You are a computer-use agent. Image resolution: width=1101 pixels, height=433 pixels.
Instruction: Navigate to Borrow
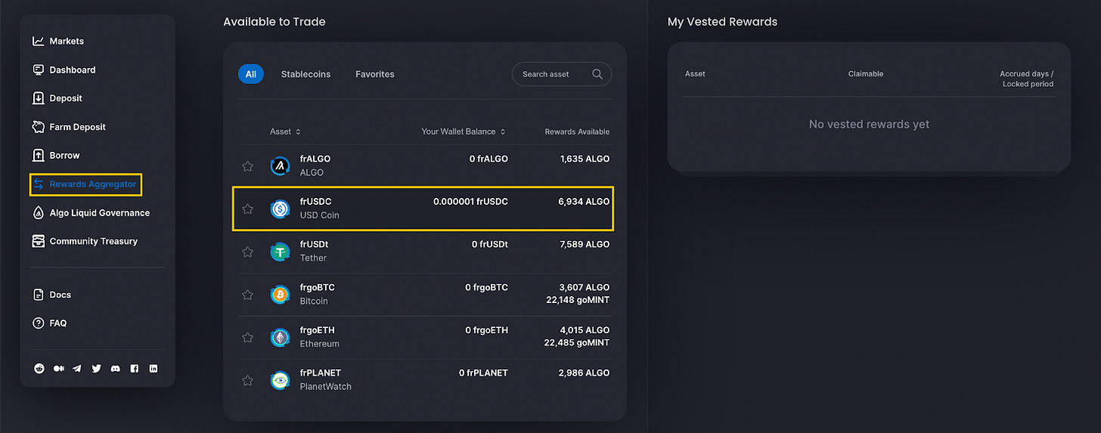pos(65,155)
